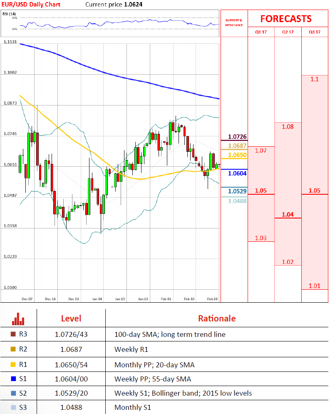The height and width of the screenshot is (414, 330).
Task: Click the rationale 100-day SMA; long term trend line
Action: (170, 334)
